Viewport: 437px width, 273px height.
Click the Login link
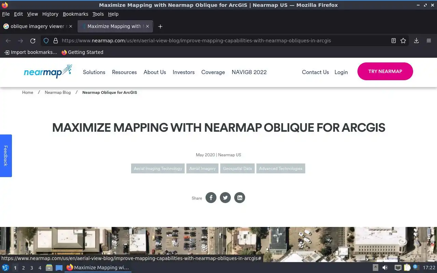click(341, 72)
